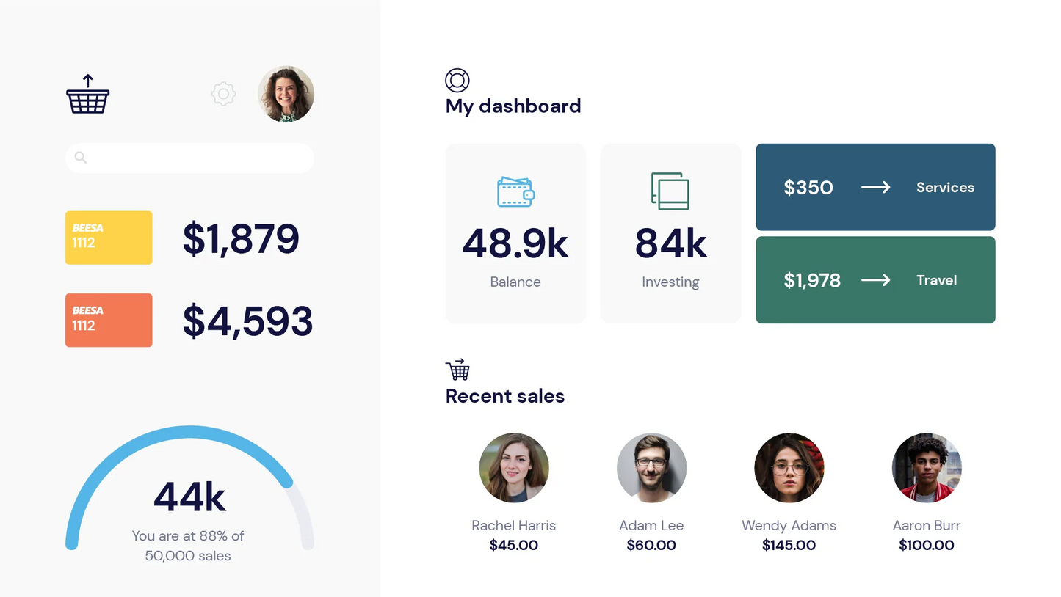1061x597 pixels.
Task: Select the yellow BEESA 1112 card
Action: 109,238
